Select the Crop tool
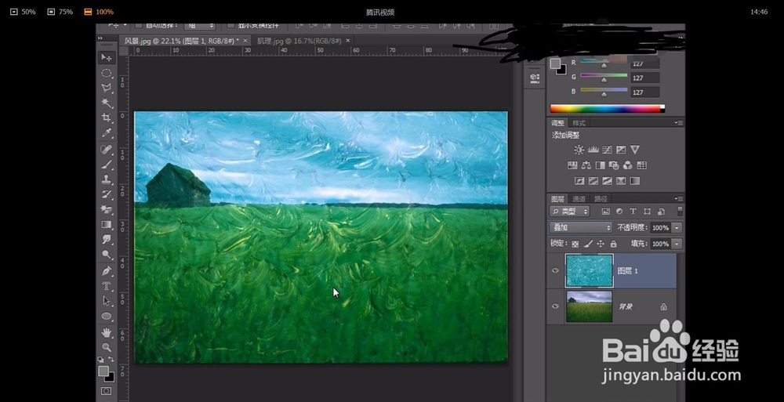This screenshot has width=784, height=402. point(107,118)
